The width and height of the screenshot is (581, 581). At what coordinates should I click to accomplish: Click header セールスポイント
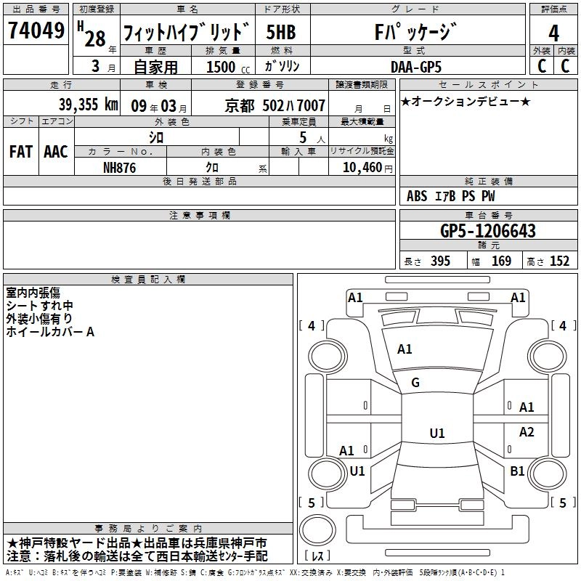(488, 84)
